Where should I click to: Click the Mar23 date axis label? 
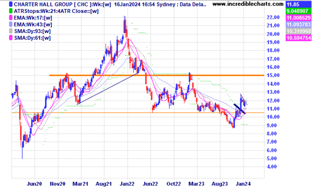coord(196,184)
